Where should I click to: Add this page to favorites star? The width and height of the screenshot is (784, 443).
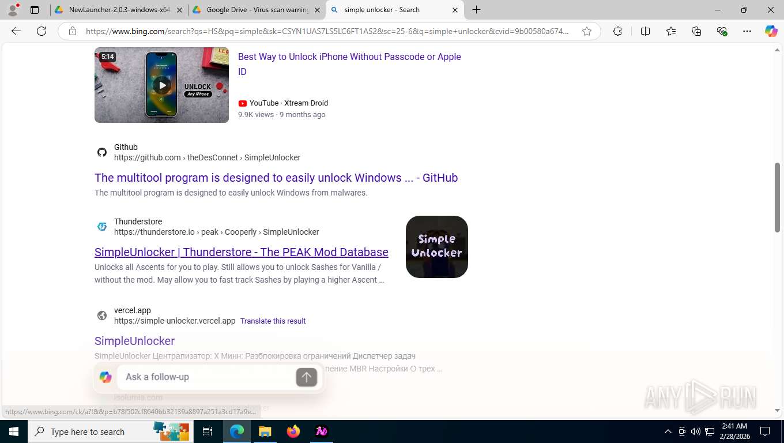[x=587, y=31]
